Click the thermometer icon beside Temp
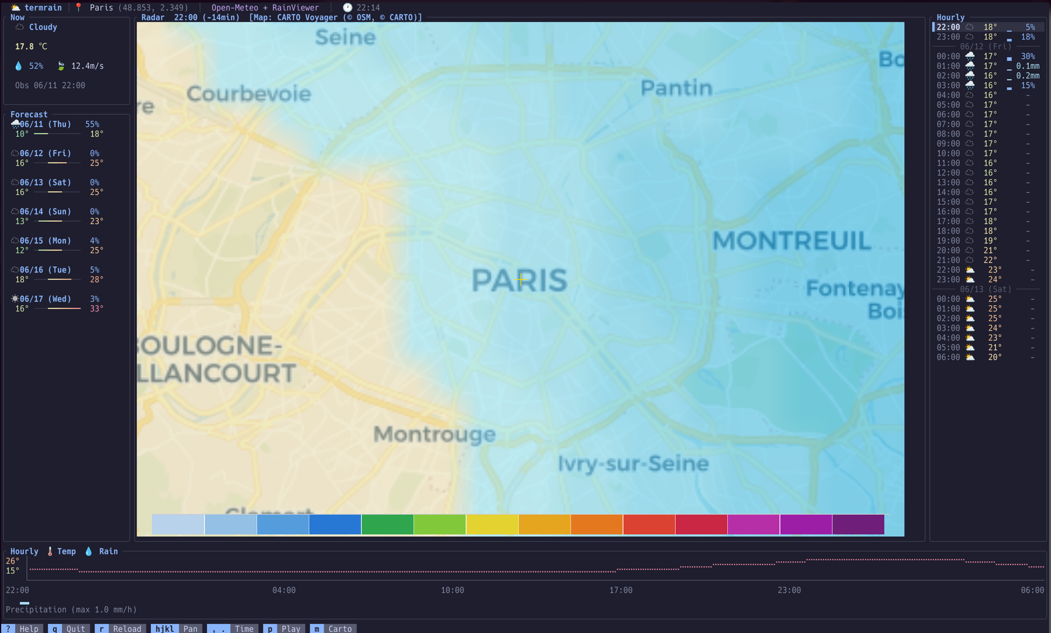The width and height of the screenshot is (1051, 633). (x=50, y=551)
